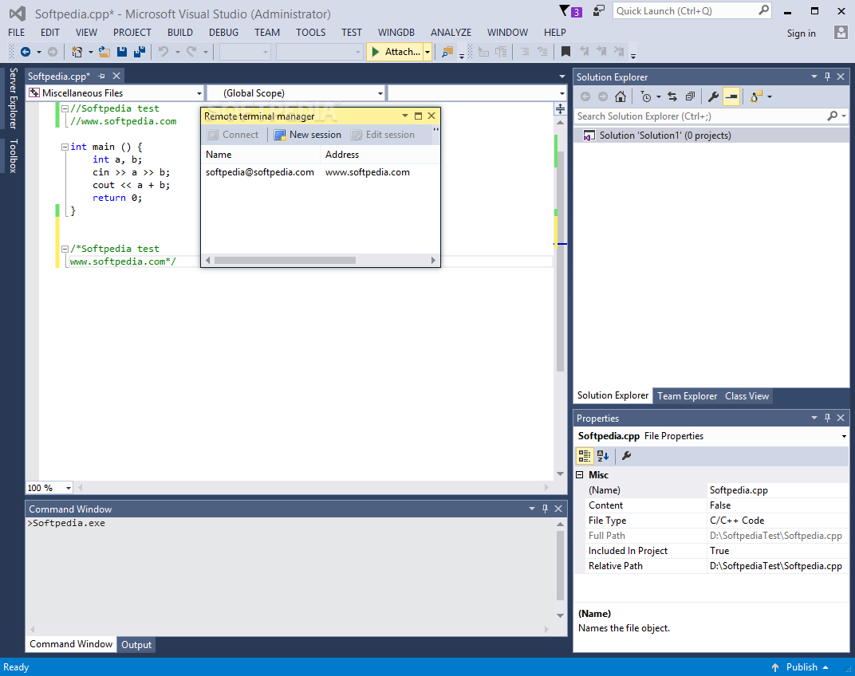
Task: Navigate backward with the blue arrow
Action: tap(25, 52)
